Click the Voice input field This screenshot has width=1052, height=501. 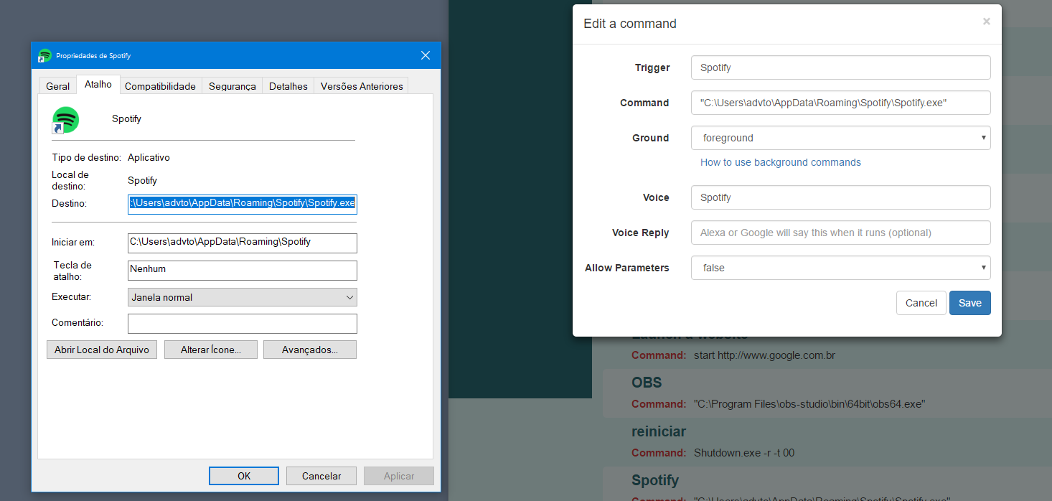pyautogui.click(x=841, y=197)
